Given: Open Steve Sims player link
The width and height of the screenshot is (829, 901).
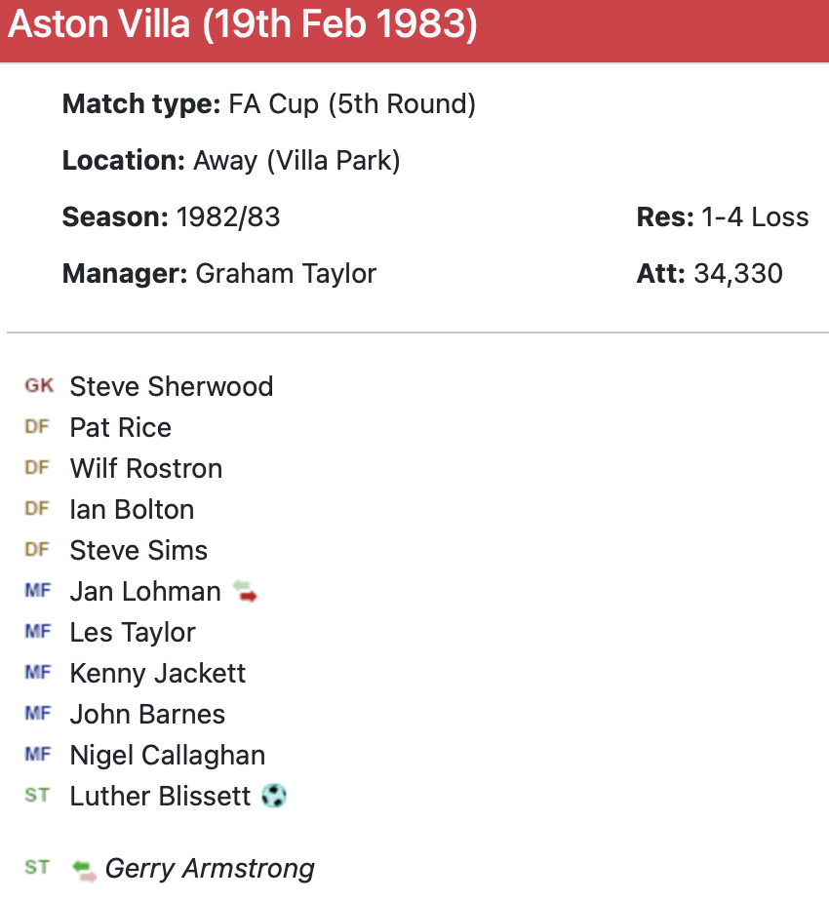Looking at the screenshot, I should pyautogui.click(x=138, y=551).
